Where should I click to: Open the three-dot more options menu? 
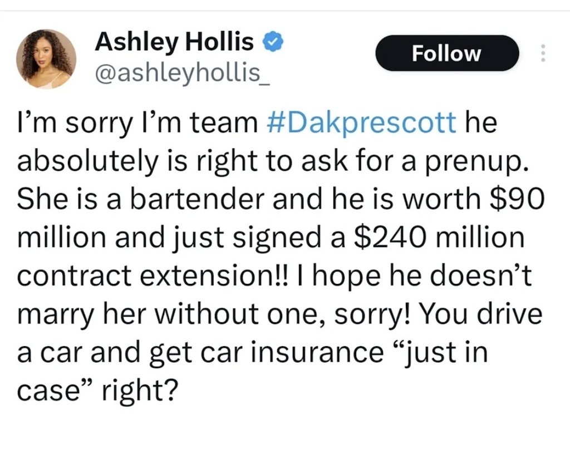click(543, 53)
